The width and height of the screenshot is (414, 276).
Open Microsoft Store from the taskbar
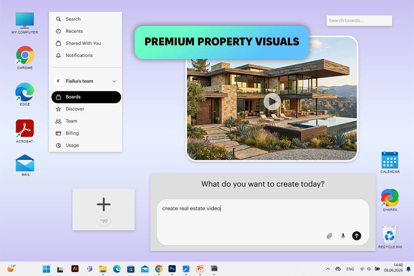pyautogui.click(x=131, y=269)
